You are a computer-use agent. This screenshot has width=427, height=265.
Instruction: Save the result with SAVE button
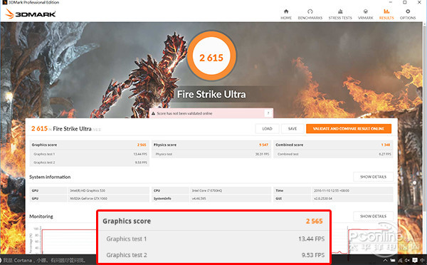pos(292,129)
